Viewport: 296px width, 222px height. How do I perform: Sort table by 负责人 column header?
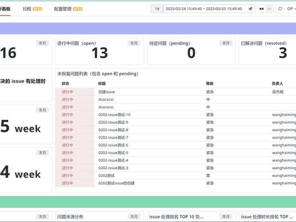(x=277, y=84)
